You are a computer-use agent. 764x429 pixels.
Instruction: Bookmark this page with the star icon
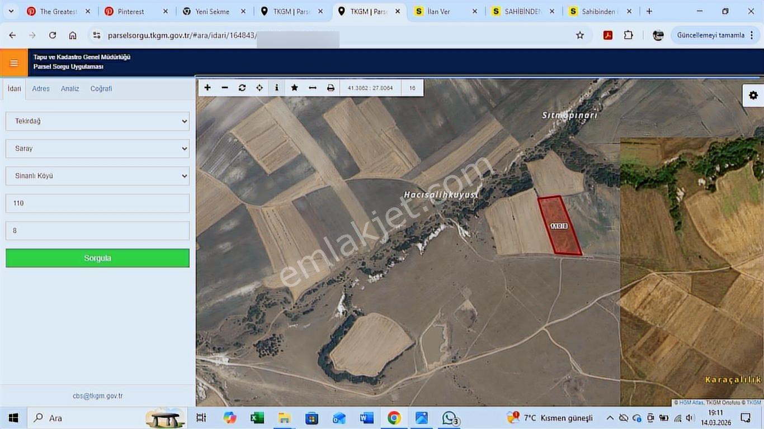tap(580, 35)
